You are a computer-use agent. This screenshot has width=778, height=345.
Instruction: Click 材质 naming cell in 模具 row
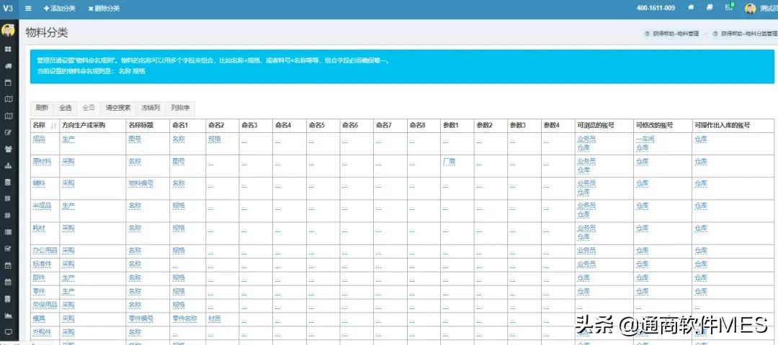click(x=215, y=318)
